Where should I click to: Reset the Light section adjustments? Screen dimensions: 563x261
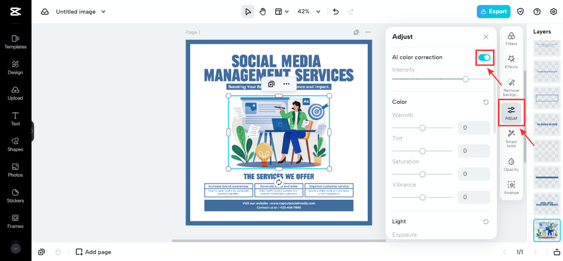[x=486, y=222]
